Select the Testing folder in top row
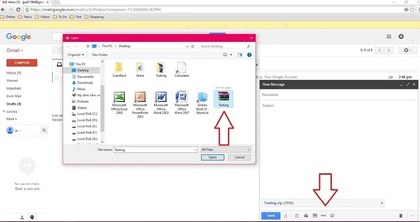The width and height of the screenshot is (420, 222). (161, 70)
